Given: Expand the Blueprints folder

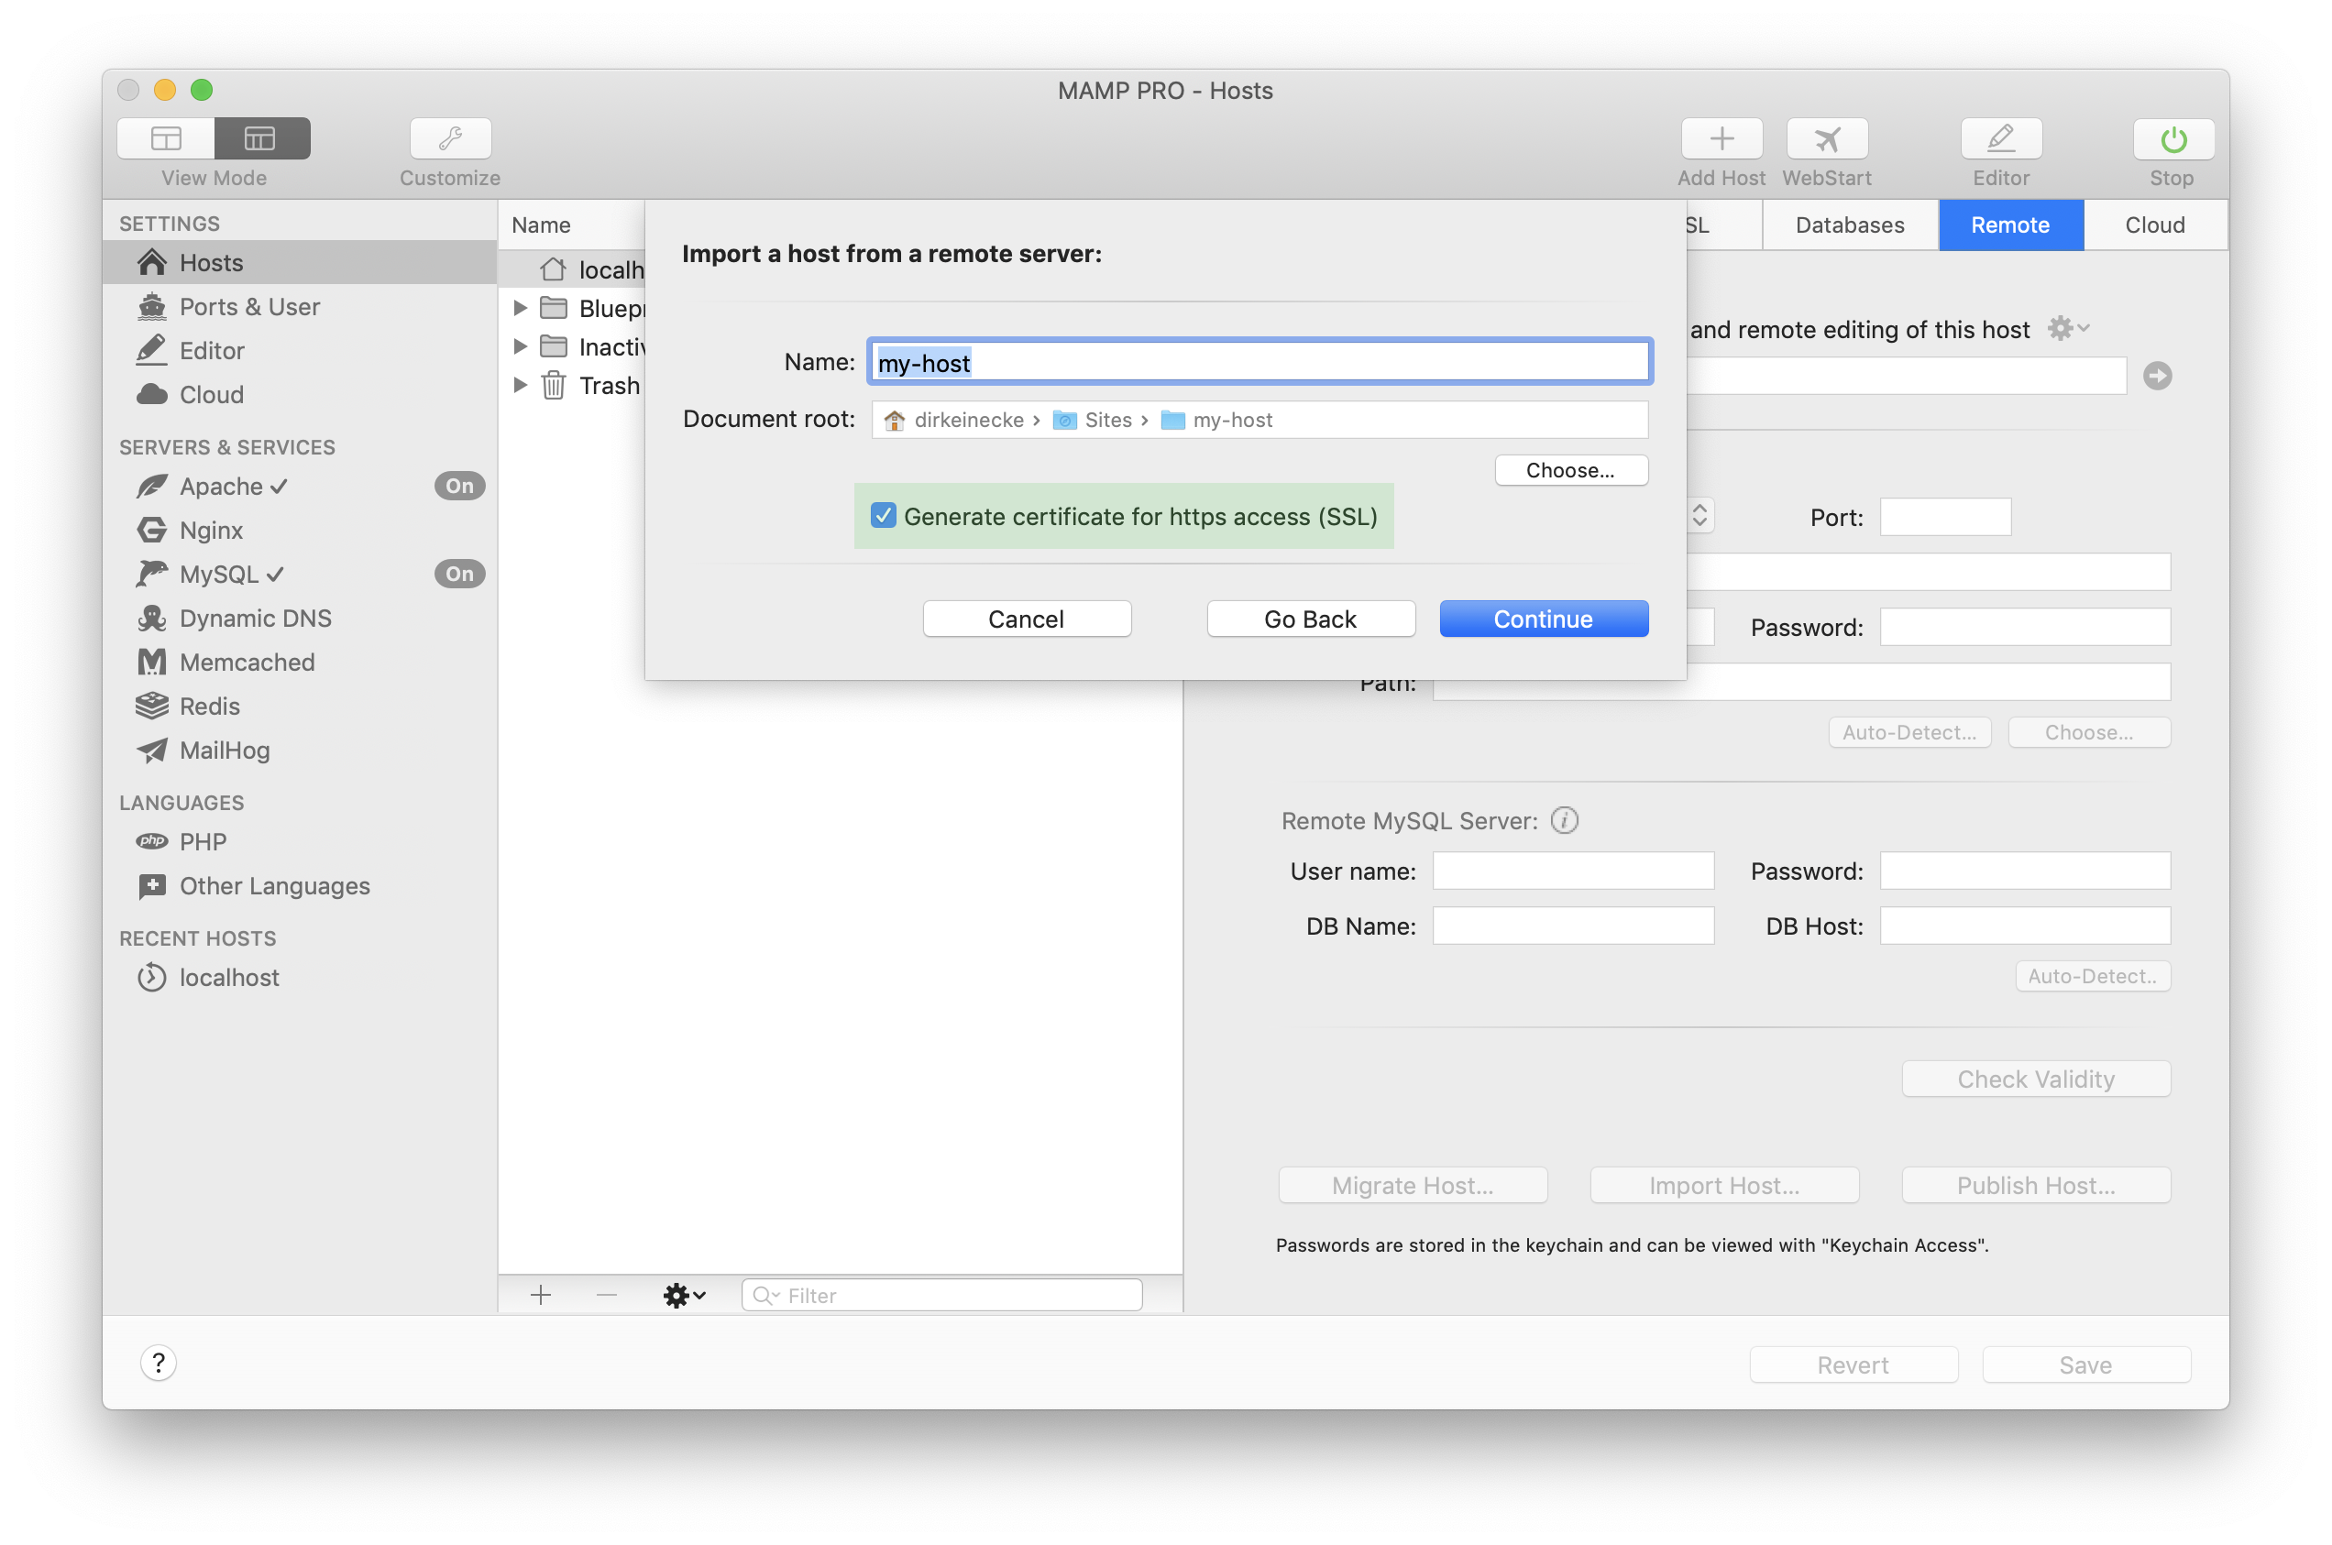Looking at the screenshot, I should tap(522, 307).
